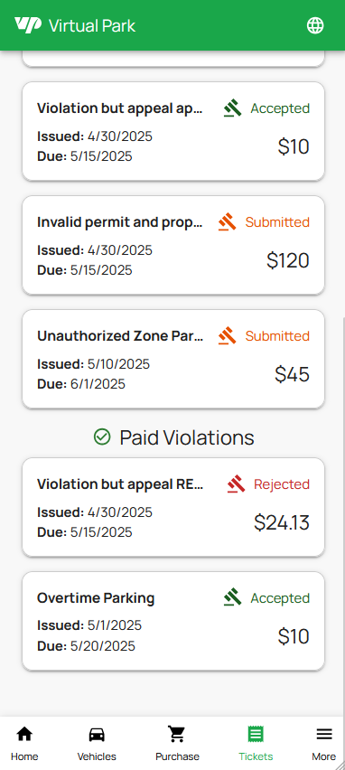The image size is (345, 770).
Task: Click the gavel icon on Overtime Parking card
Action: tap(233, 598)
